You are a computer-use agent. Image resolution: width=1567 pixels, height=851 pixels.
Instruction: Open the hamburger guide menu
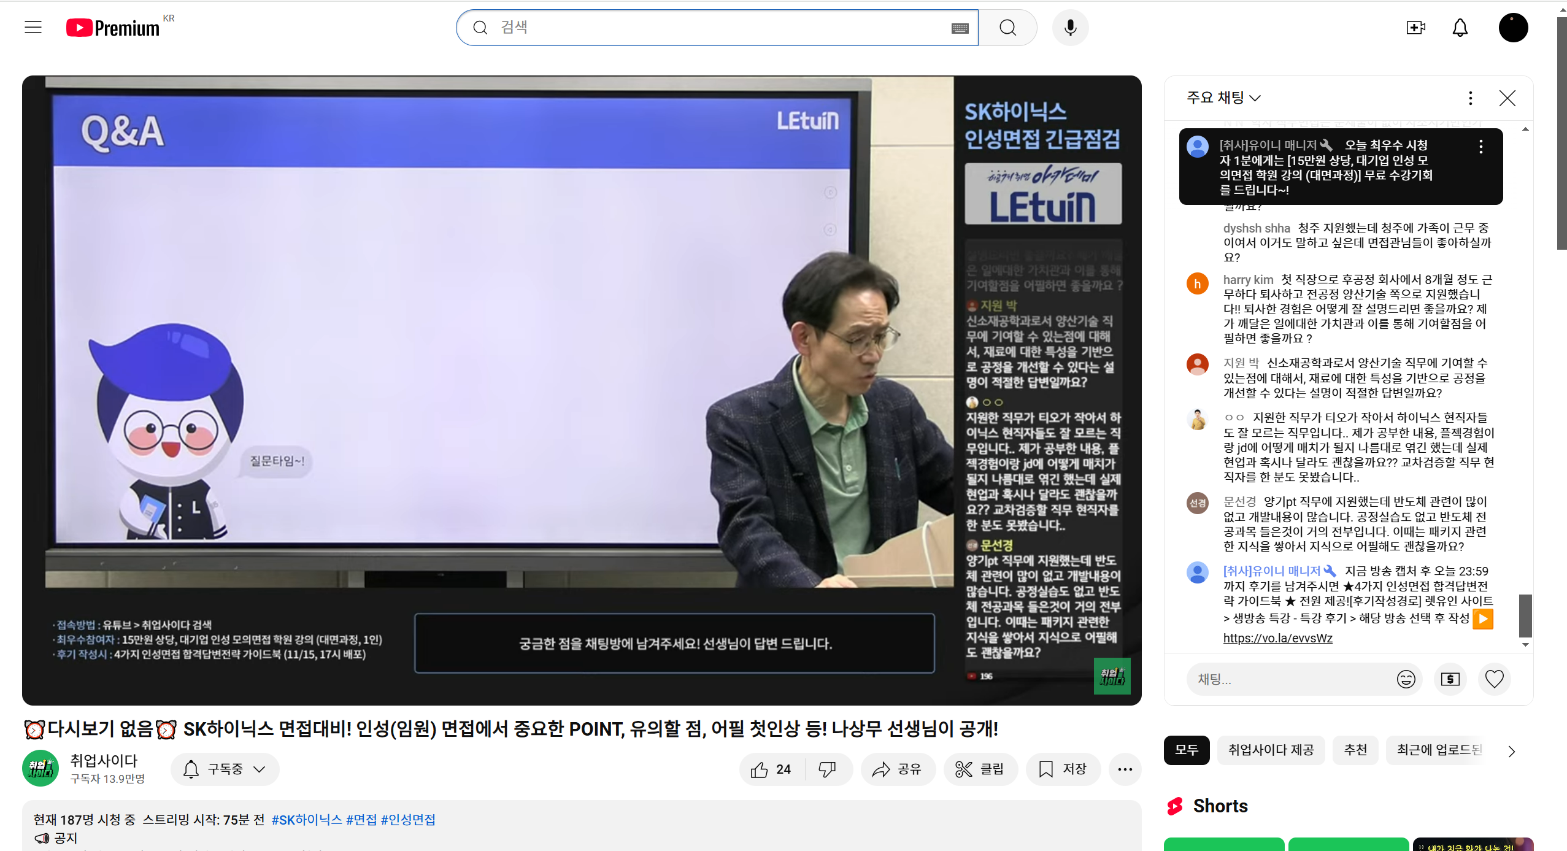tap(33, 28)
